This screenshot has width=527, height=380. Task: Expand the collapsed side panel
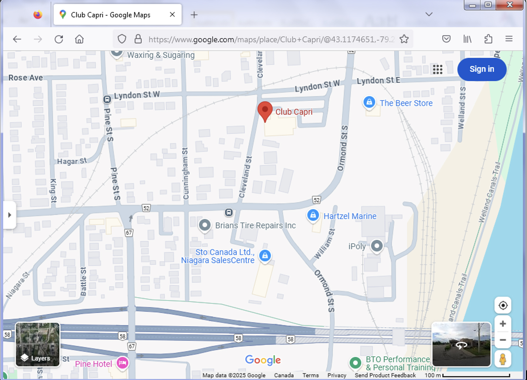click(x=9, y=215)
